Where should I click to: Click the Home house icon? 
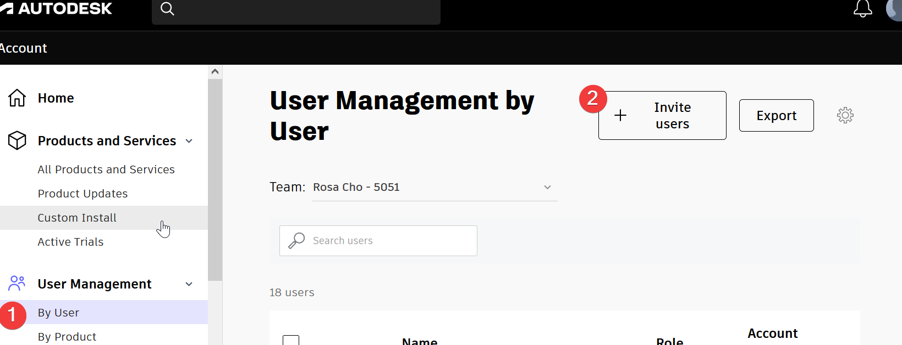tap(17, 98)
